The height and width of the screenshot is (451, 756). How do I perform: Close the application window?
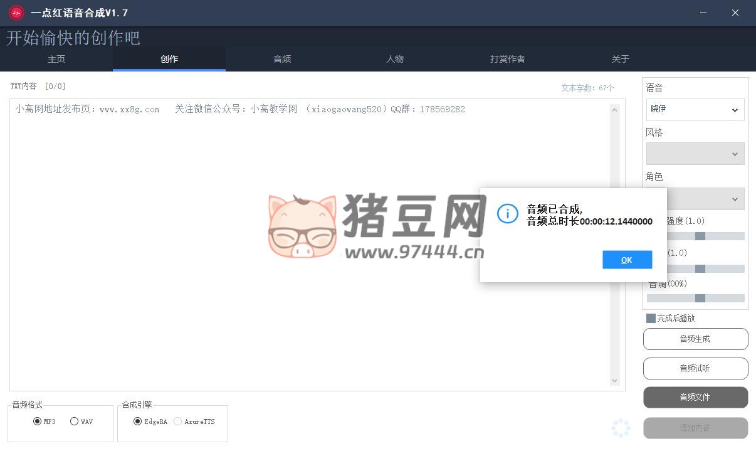pos(735,13)
